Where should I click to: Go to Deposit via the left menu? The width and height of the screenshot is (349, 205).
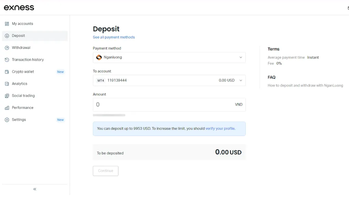coord(18,36)
